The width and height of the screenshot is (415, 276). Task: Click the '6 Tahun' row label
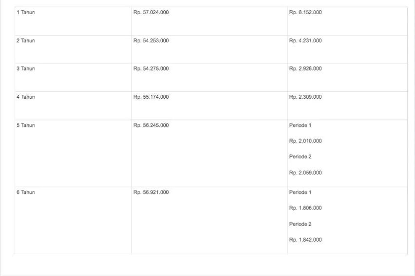(x=26, y=192)
